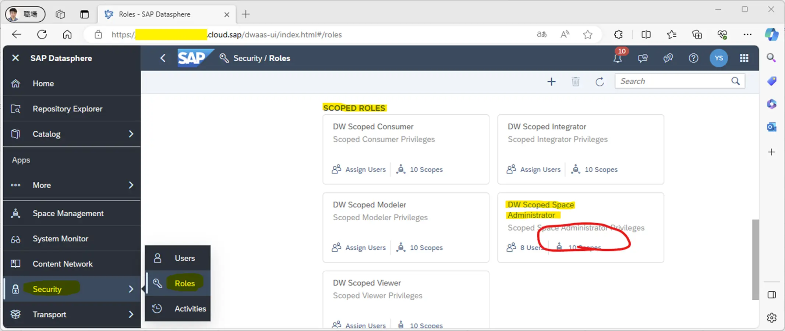Click the Catalog icon
This screenshot has width=785, height=331.
[15, 134]
